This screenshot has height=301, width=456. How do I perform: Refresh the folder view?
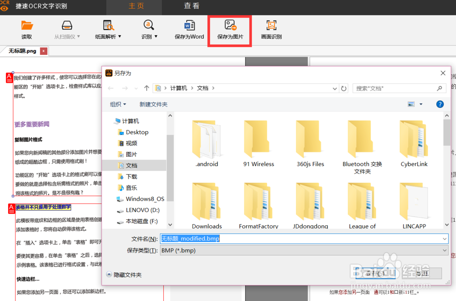(x=344, y=88)
